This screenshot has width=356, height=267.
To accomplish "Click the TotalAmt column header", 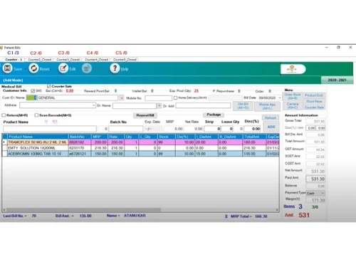I will (254, 137).
